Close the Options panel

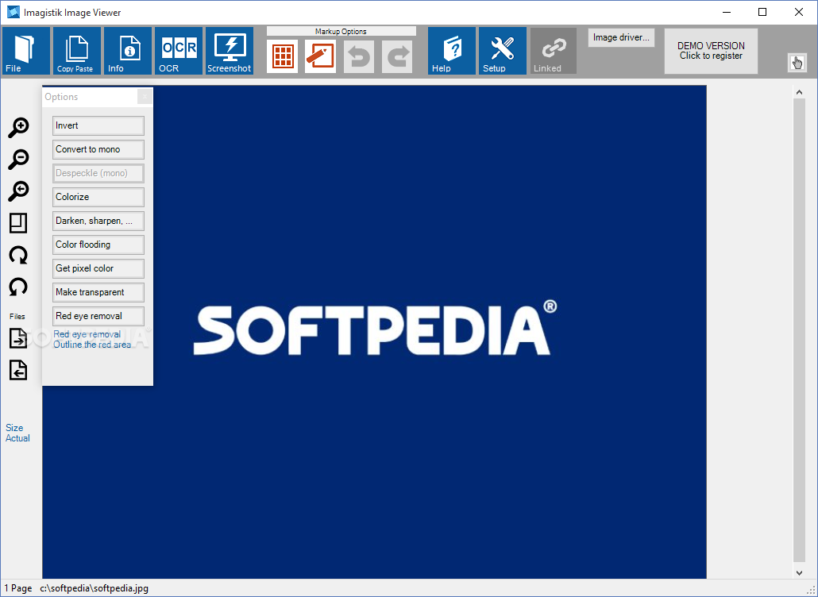point(145,97)
